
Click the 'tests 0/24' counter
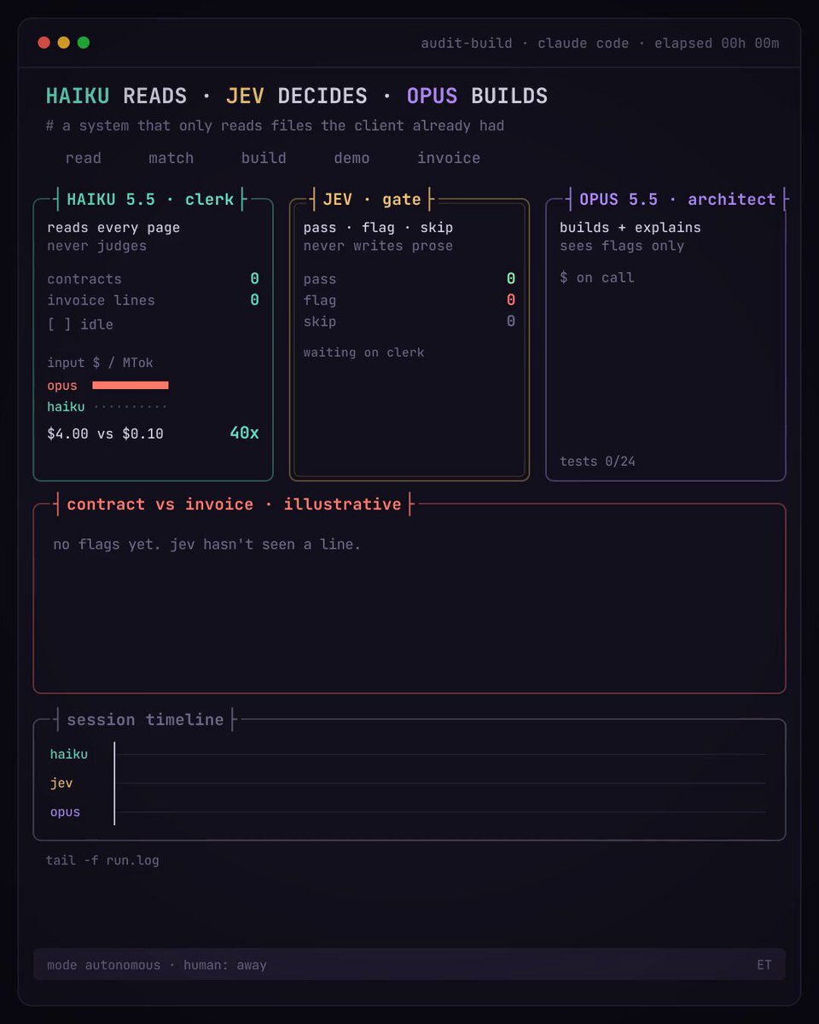pos(597,462)
